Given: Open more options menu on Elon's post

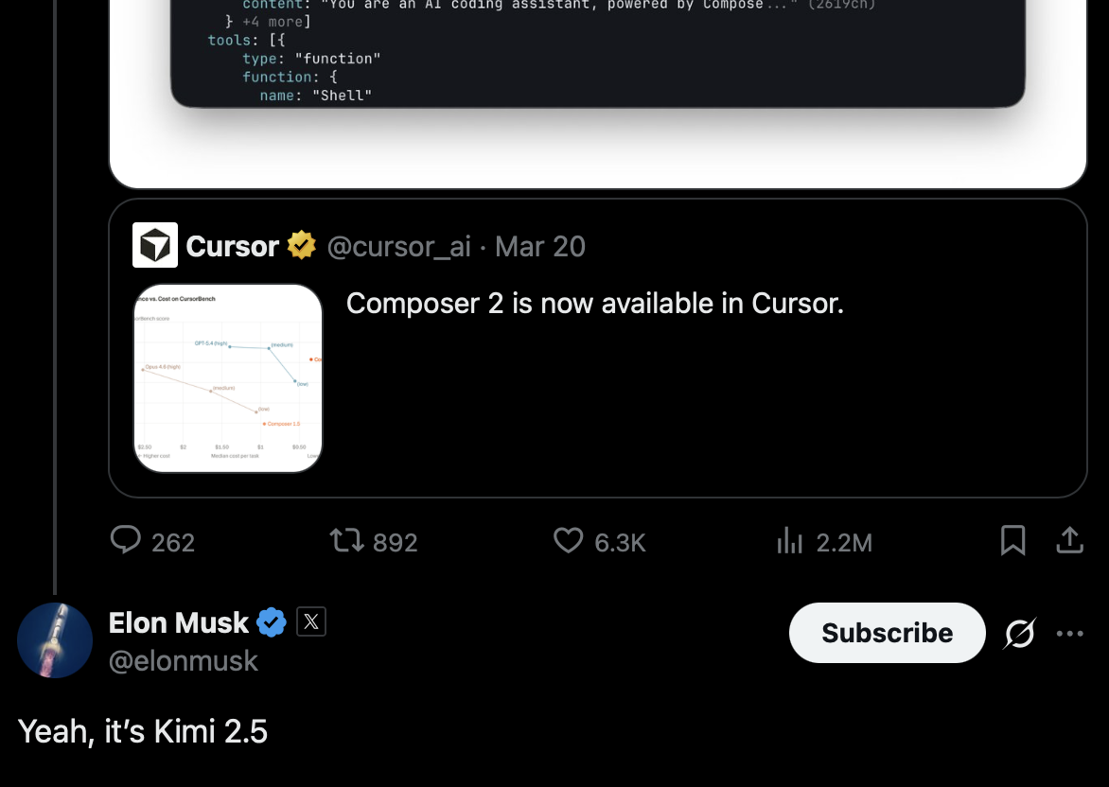Looking at the screenshot, I should tap(1069, 633).
